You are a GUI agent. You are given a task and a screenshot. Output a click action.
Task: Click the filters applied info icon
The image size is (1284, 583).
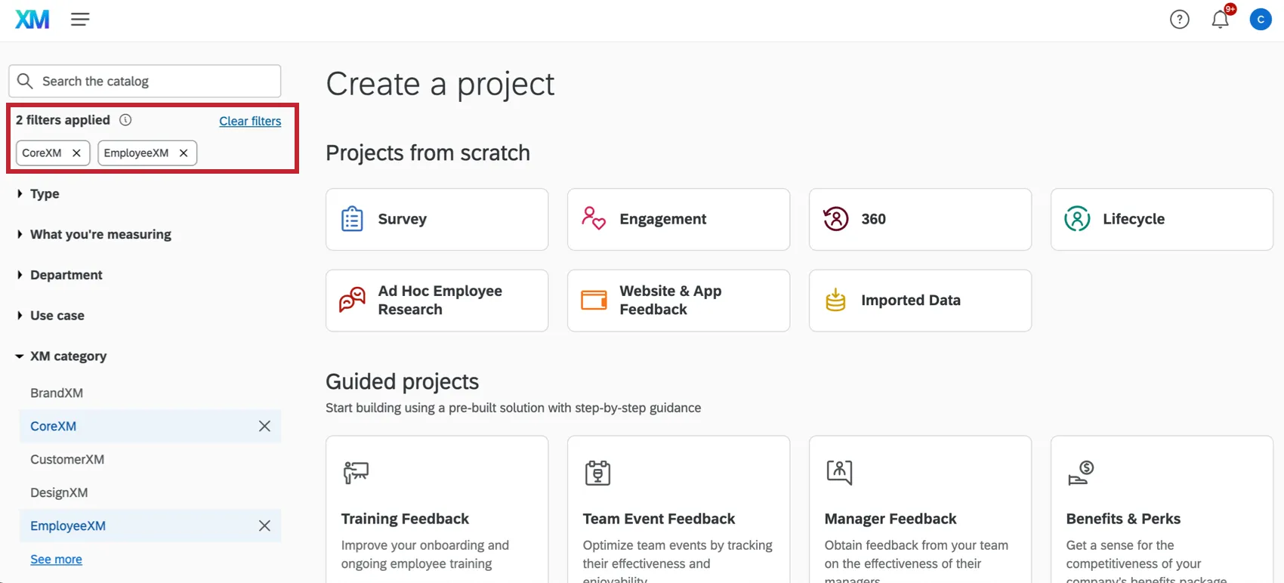pyautogui.click(x=125, y=120)
